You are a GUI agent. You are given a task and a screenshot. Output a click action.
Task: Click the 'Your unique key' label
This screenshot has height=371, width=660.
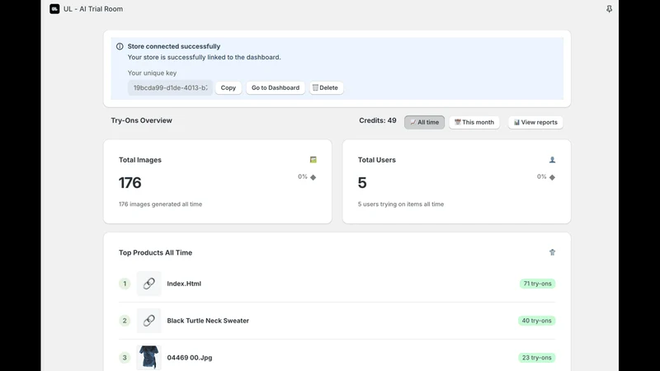point(152,73)
